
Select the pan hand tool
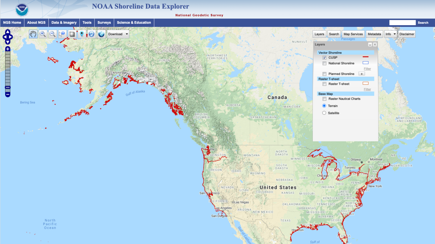[33, 34]
